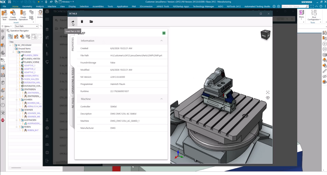Viewport: 327px width, 175px height.
Task: Select the Machine Tool View navigator icon
Action: pos(16,37)
